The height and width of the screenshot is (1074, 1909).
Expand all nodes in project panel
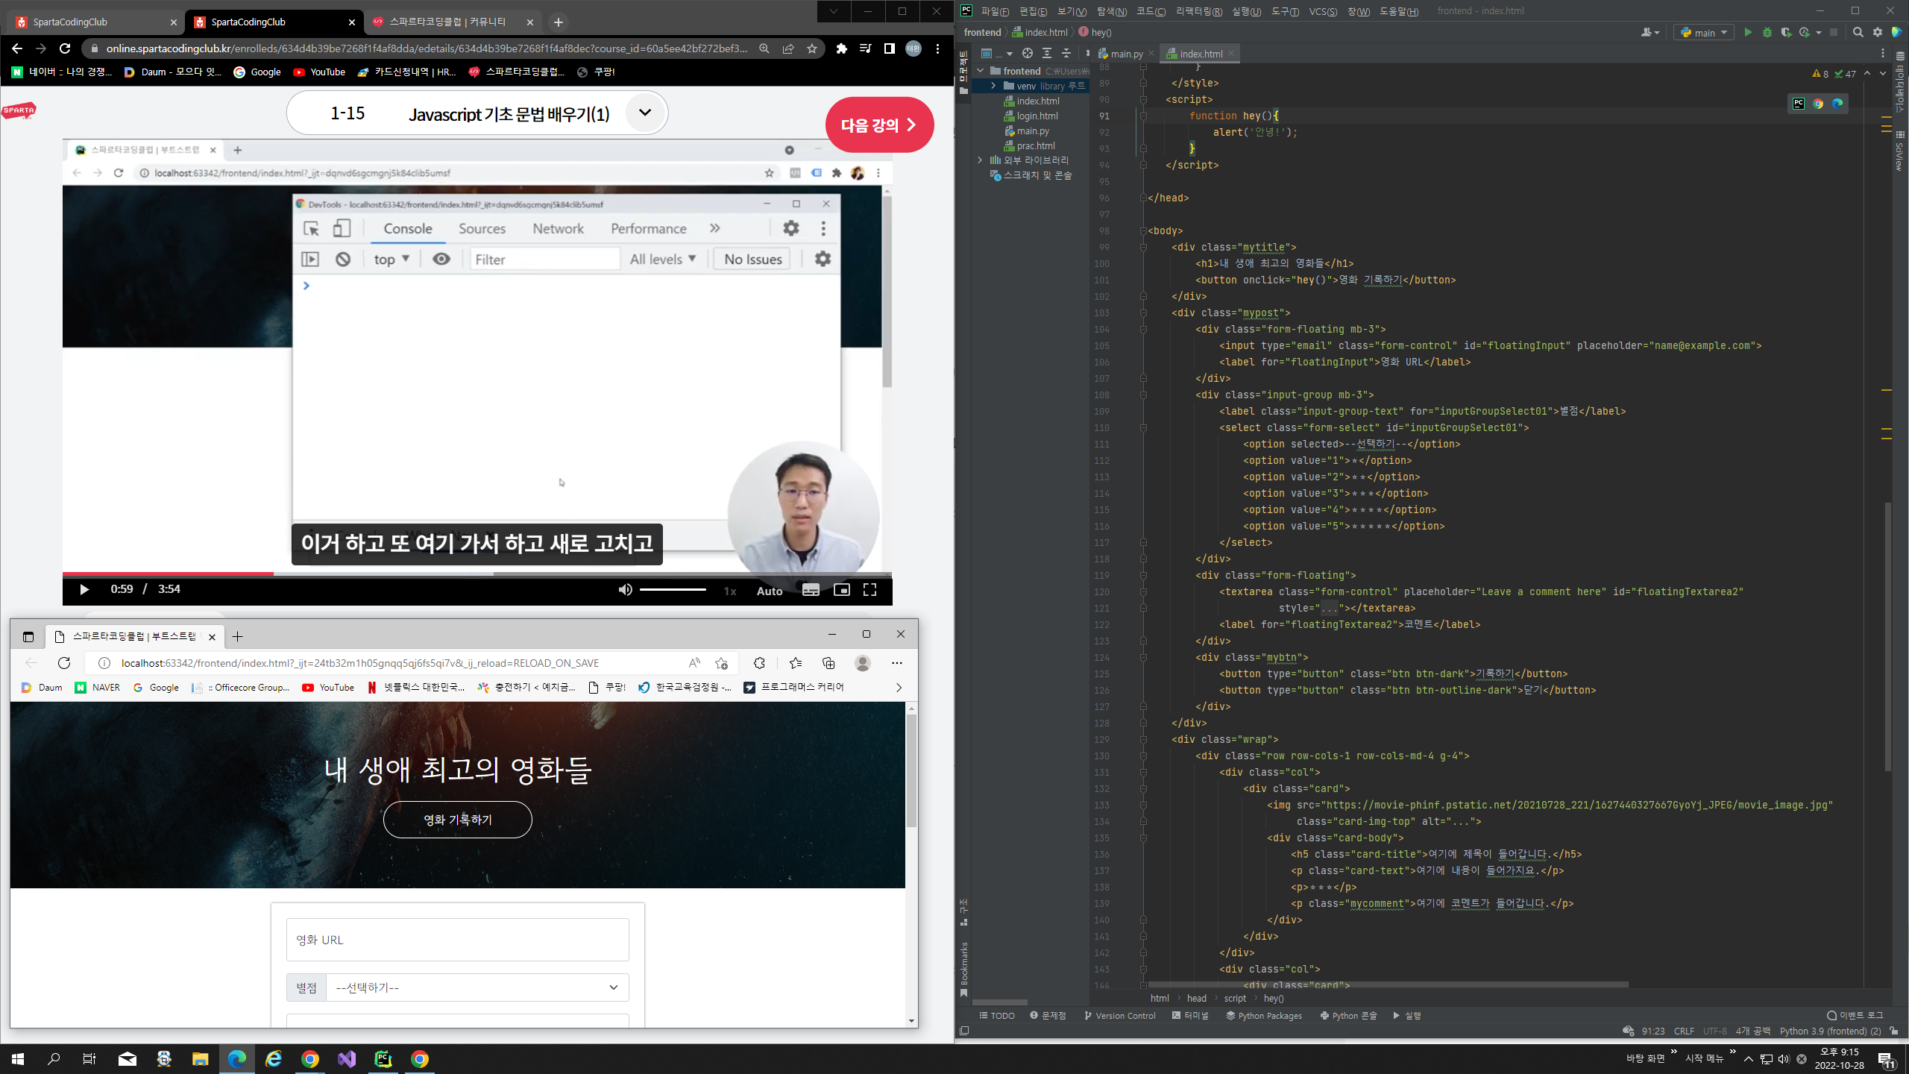(1046, 53)
